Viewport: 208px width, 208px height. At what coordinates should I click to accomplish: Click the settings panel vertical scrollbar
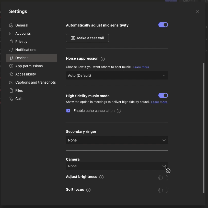[x=204, y=127]
